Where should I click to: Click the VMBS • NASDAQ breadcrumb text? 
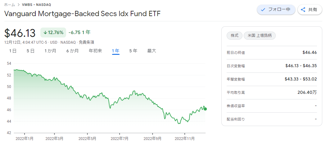tap(37, 5)
